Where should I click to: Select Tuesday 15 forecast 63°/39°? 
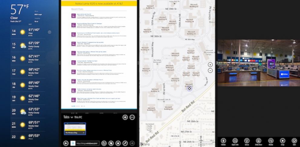coord(28,45)
